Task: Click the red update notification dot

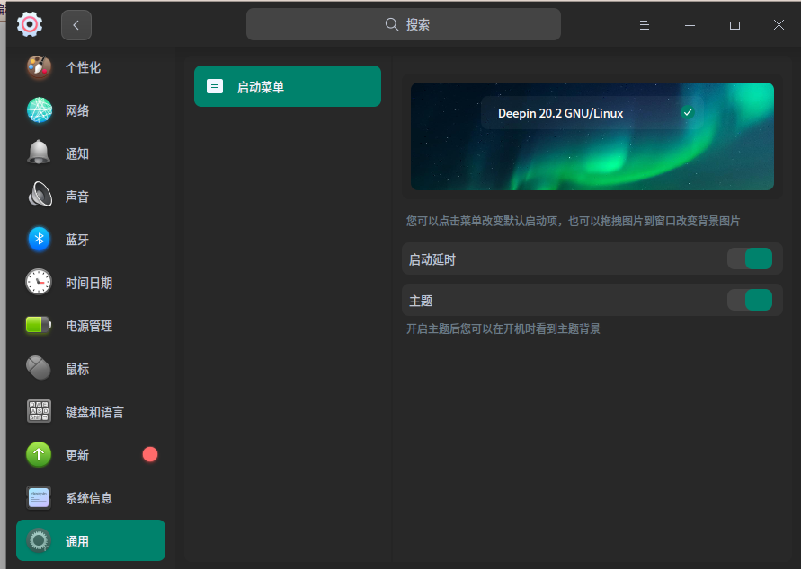Action: click(x=150, y=454)
